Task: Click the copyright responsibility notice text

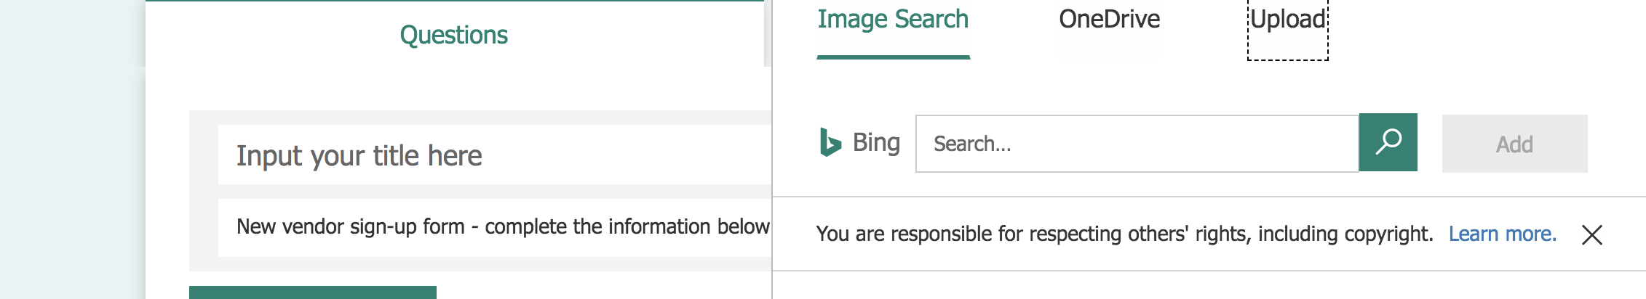Action: tap(1124, 234)
